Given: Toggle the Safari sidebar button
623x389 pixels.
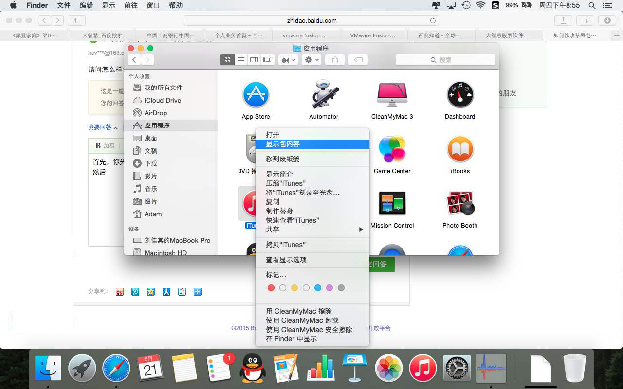Looking at the screenshot, I should click(x=76, y=20).
